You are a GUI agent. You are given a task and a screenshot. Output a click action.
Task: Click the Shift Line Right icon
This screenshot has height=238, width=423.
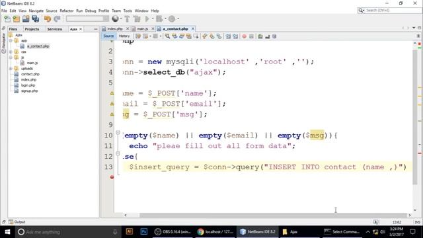coord(235,36)
